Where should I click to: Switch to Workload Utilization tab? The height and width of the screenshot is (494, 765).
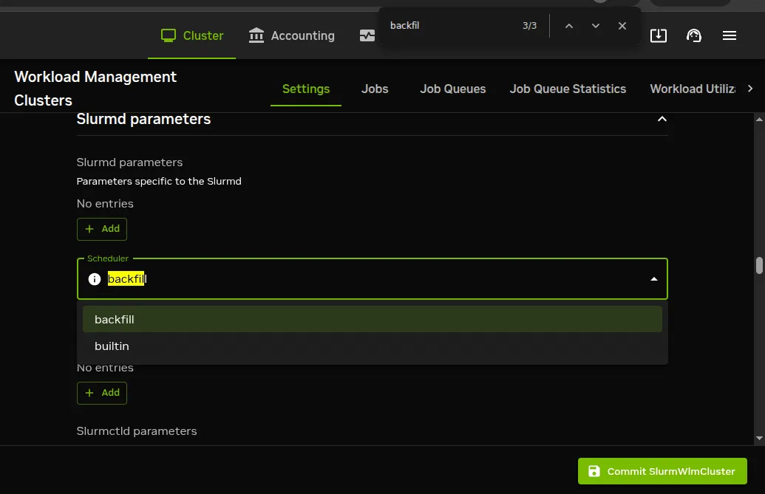693,89
